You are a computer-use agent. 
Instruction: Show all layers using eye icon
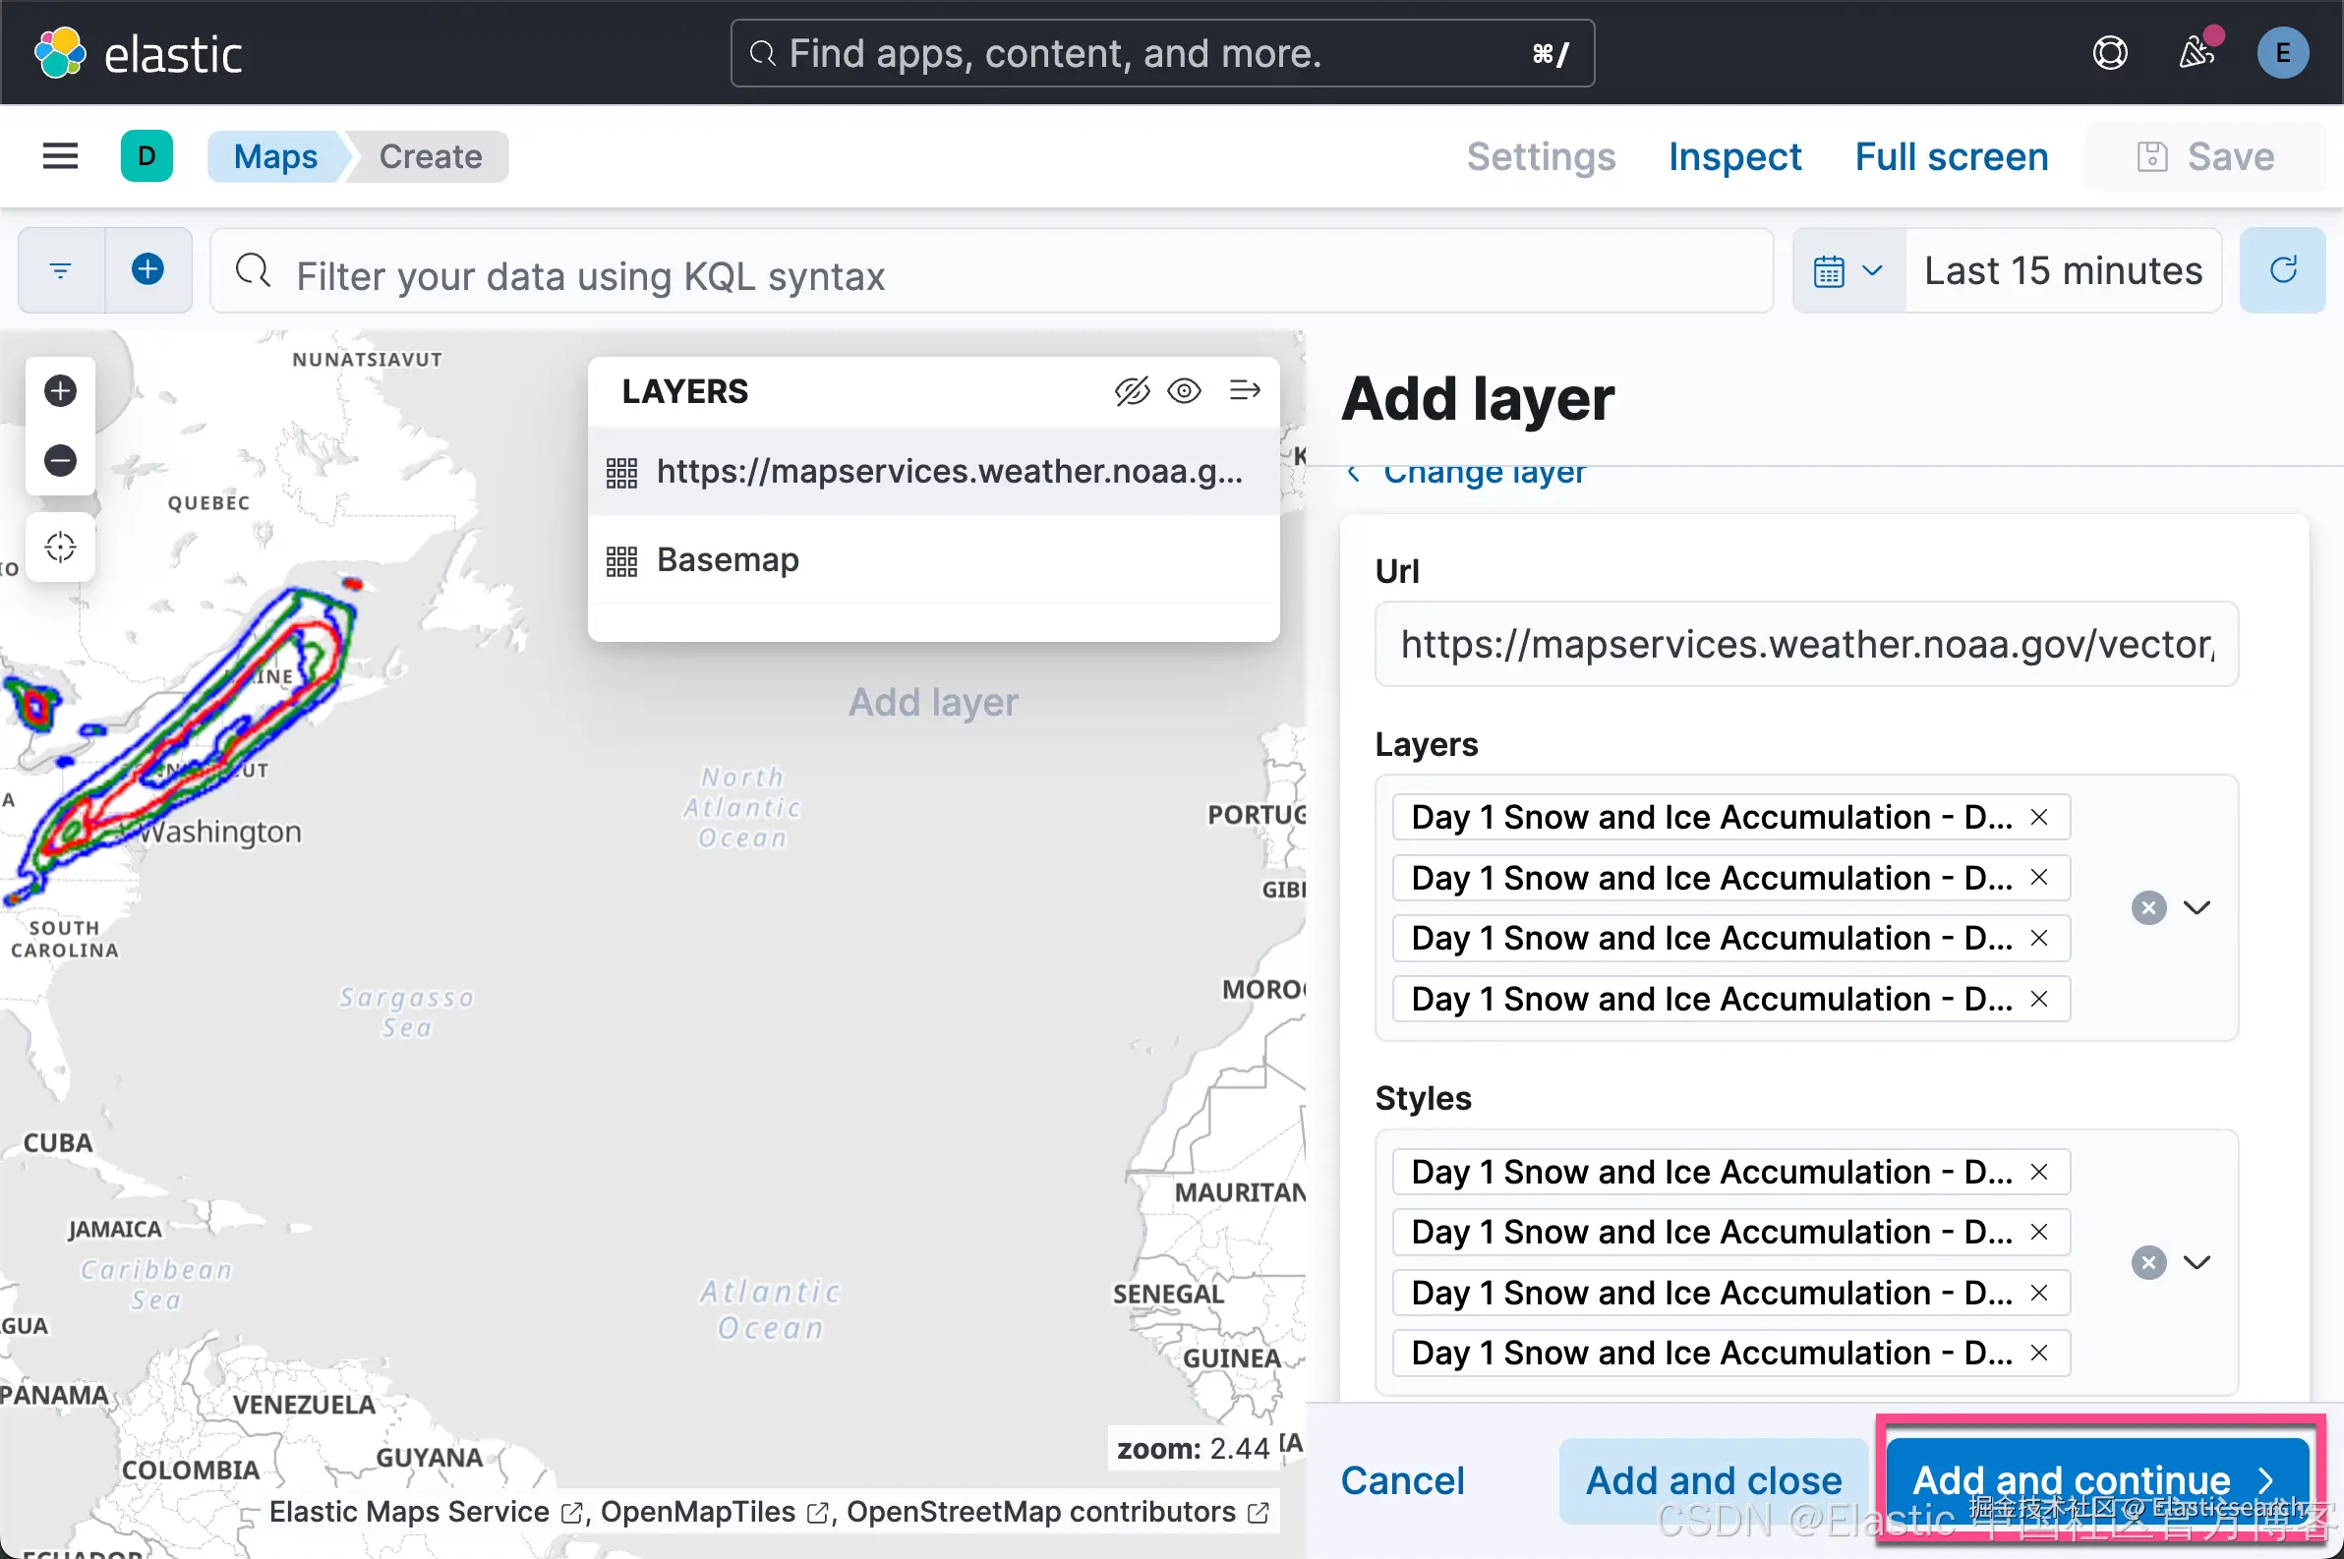coord(1185,391)
